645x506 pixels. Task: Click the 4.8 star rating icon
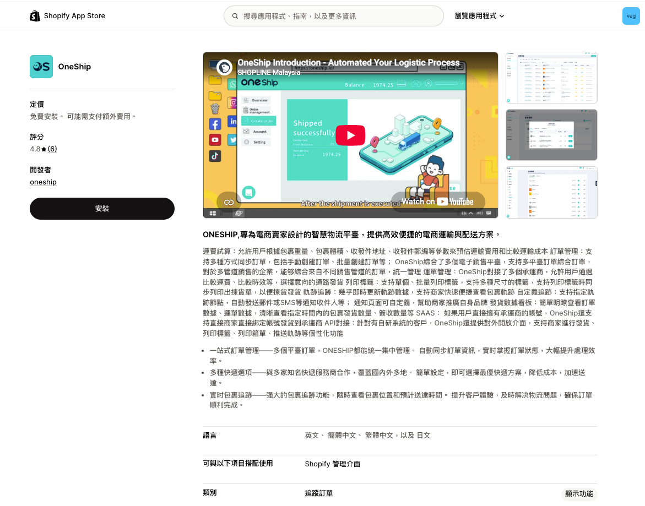tap(44, 149)
